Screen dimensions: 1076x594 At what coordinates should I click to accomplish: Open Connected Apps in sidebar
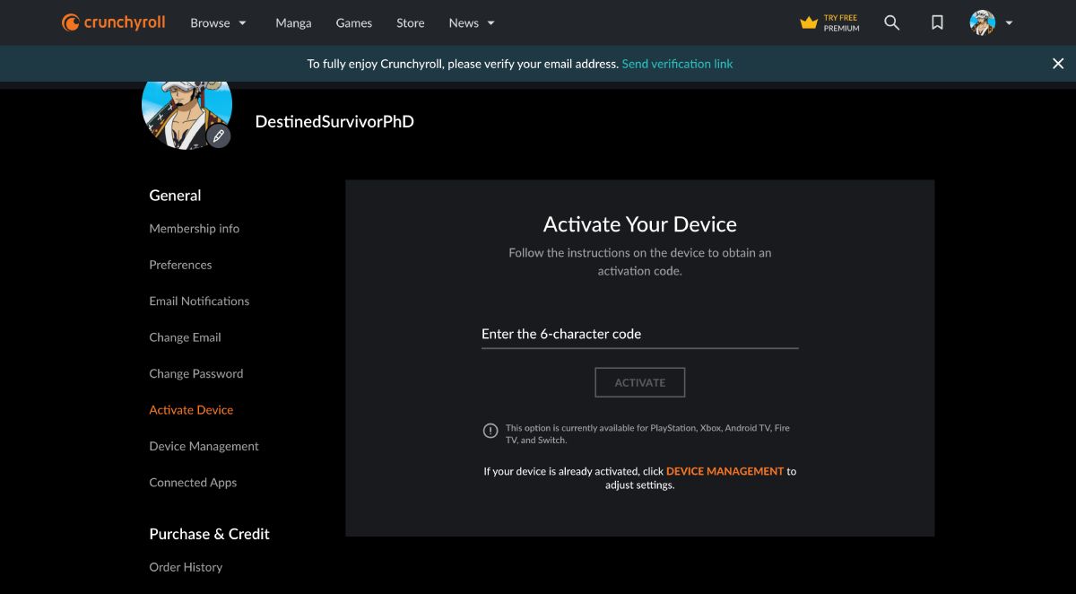point(193,483)
